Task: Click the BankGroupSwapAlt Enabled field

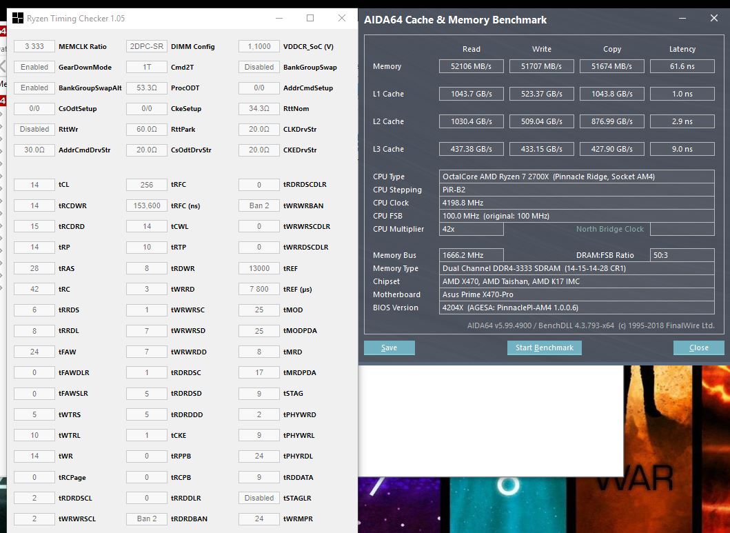Action: click(34, 88)
